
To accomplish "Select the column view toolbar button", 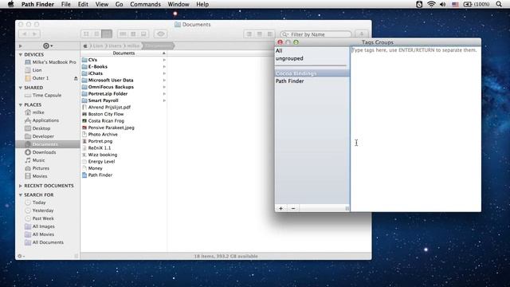I will click(x=107, y=33).
